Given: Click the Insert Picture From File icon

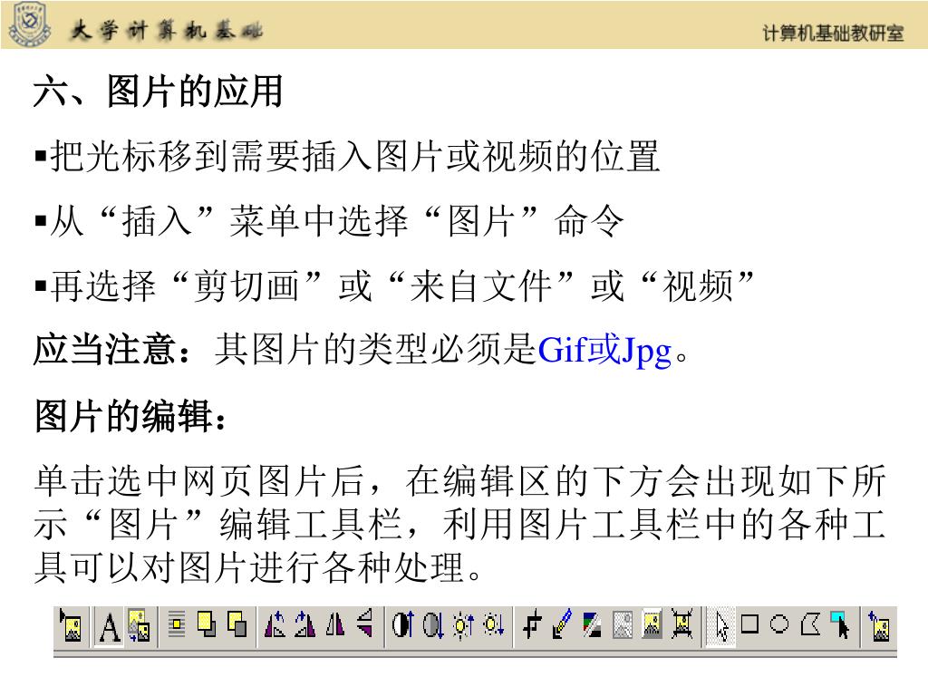Looking at the screenshot, I should point(71,625).
